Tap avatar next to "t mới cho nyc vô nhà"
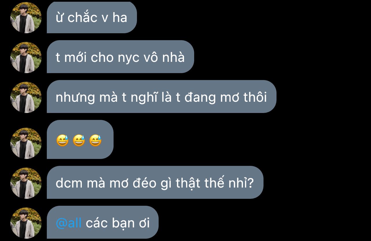371x241 pixels. [26, 58]
